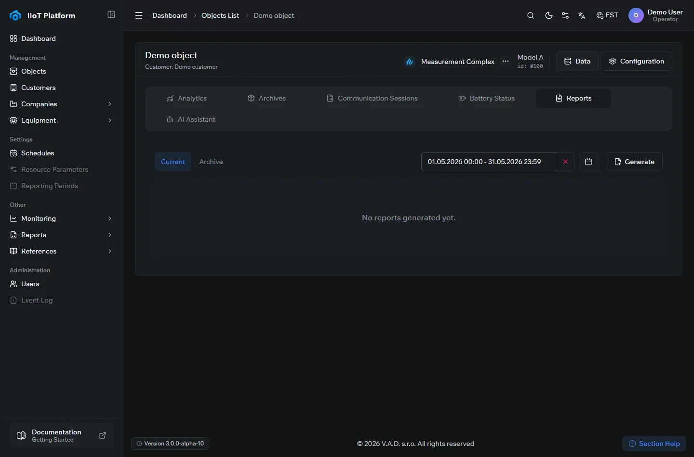694x457 pixels.
Task: Select the Current reports sub-tab
Action: point(173,162)
